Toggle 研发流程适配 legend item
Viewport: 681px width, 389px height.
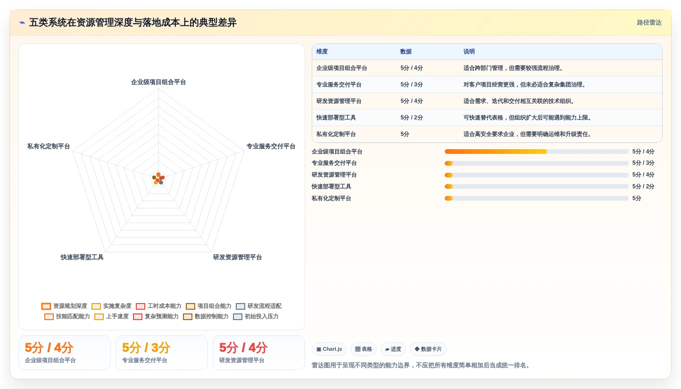[x=258, y=306]
